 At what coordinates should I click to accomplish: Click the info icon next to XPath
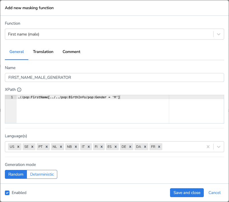coord(19,90)
